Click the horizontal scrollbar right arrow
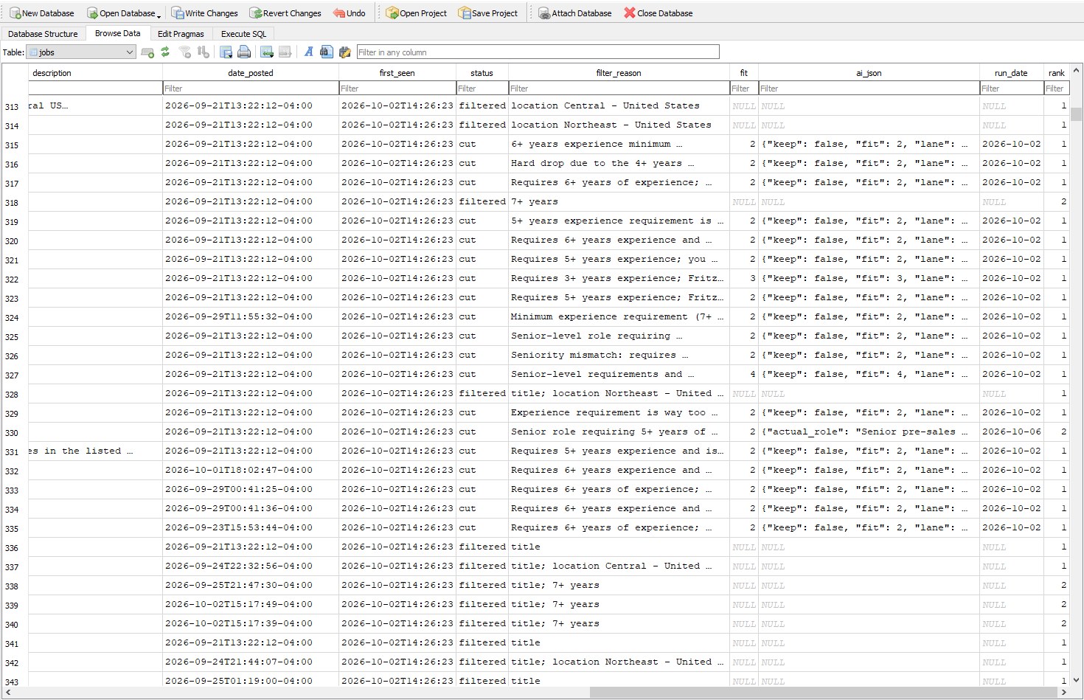 [x=1063, y=693]
